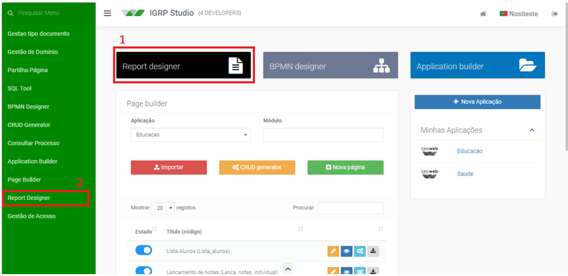Open Lancamento de Notas gears settings icon
This screenshot has height=276, width=568.
click(x=360, y=271)
